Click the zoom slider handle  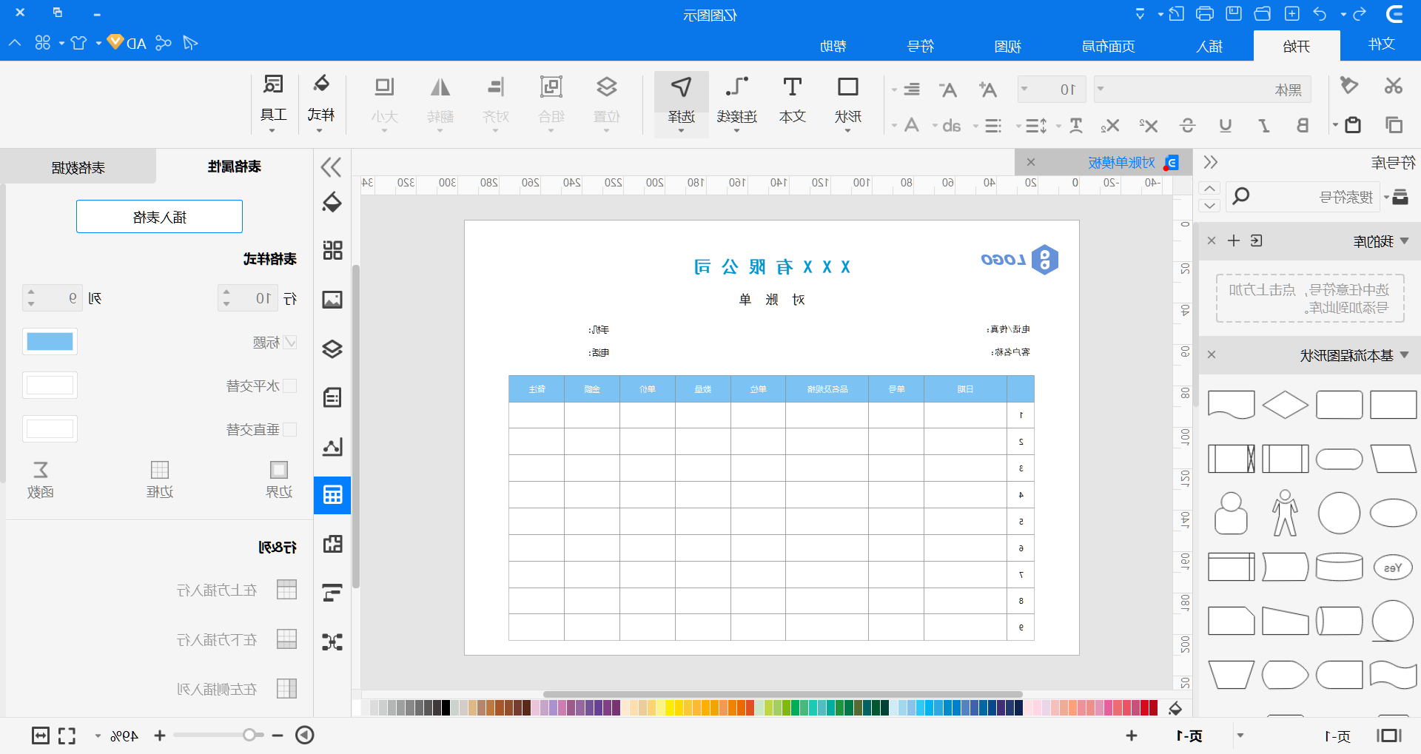pyautogui.click(x=249, y=735)
